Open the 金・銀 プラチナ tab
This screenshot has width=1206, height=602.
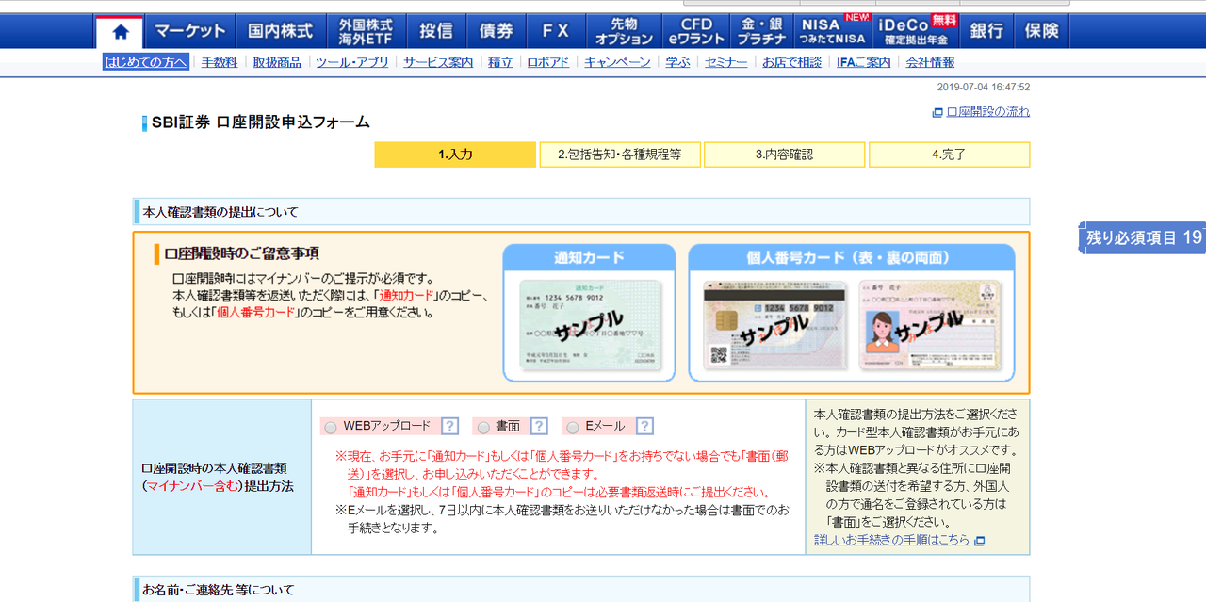(762, 31)
